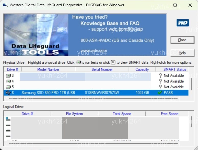Click the question mark icon for drive 5

(x=160, y=87)
